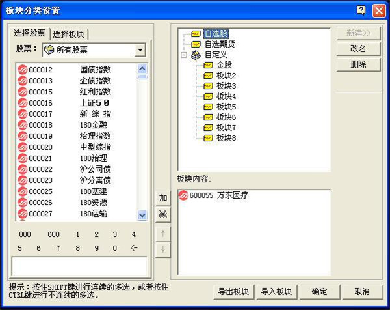The image size is (390, 310).
Task: Click the help question mark in title bar
Action: pyautogui.click(x=361, y=10)
